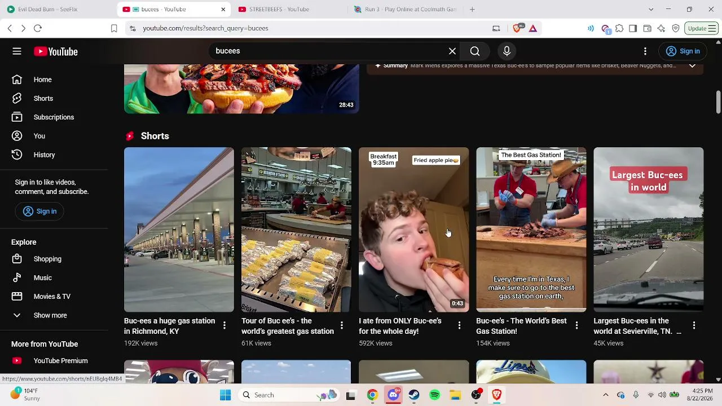Close the bucees YouTube tab

(223, 9)
